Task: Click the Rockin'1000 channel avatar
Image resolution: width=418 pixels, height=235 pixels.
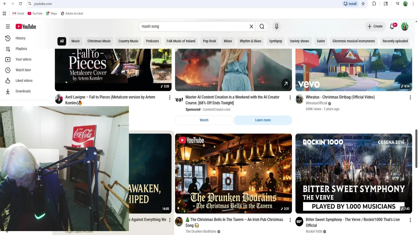Action: [299, 222]
